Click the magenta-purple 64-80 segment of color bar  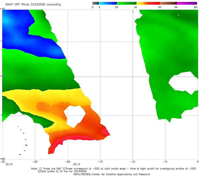click(x=187, y=3)
